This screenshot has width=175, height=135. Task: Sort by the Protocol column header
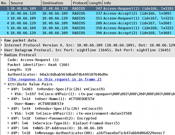80,3
